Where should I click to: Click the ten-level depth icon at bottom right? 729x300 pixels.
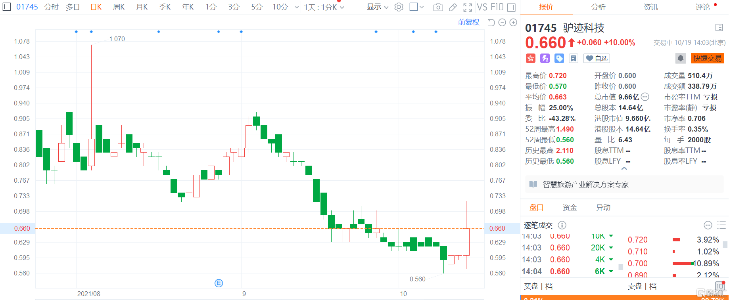(x=720, y=286)
